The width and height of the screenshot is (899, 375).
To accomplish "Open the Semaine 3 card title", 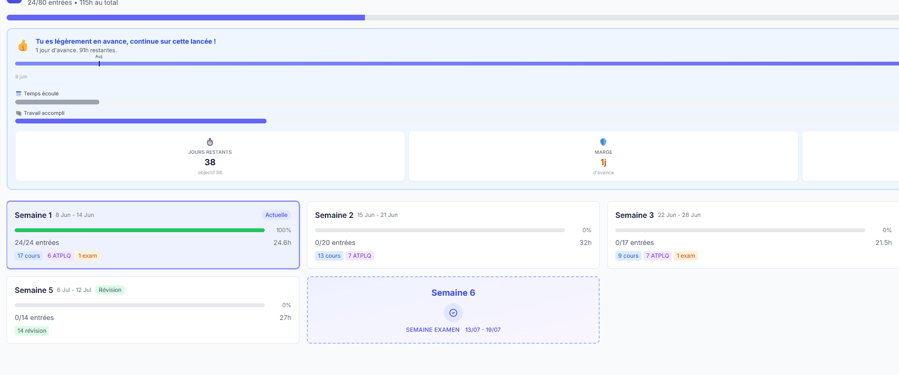I will coord(634,215).
